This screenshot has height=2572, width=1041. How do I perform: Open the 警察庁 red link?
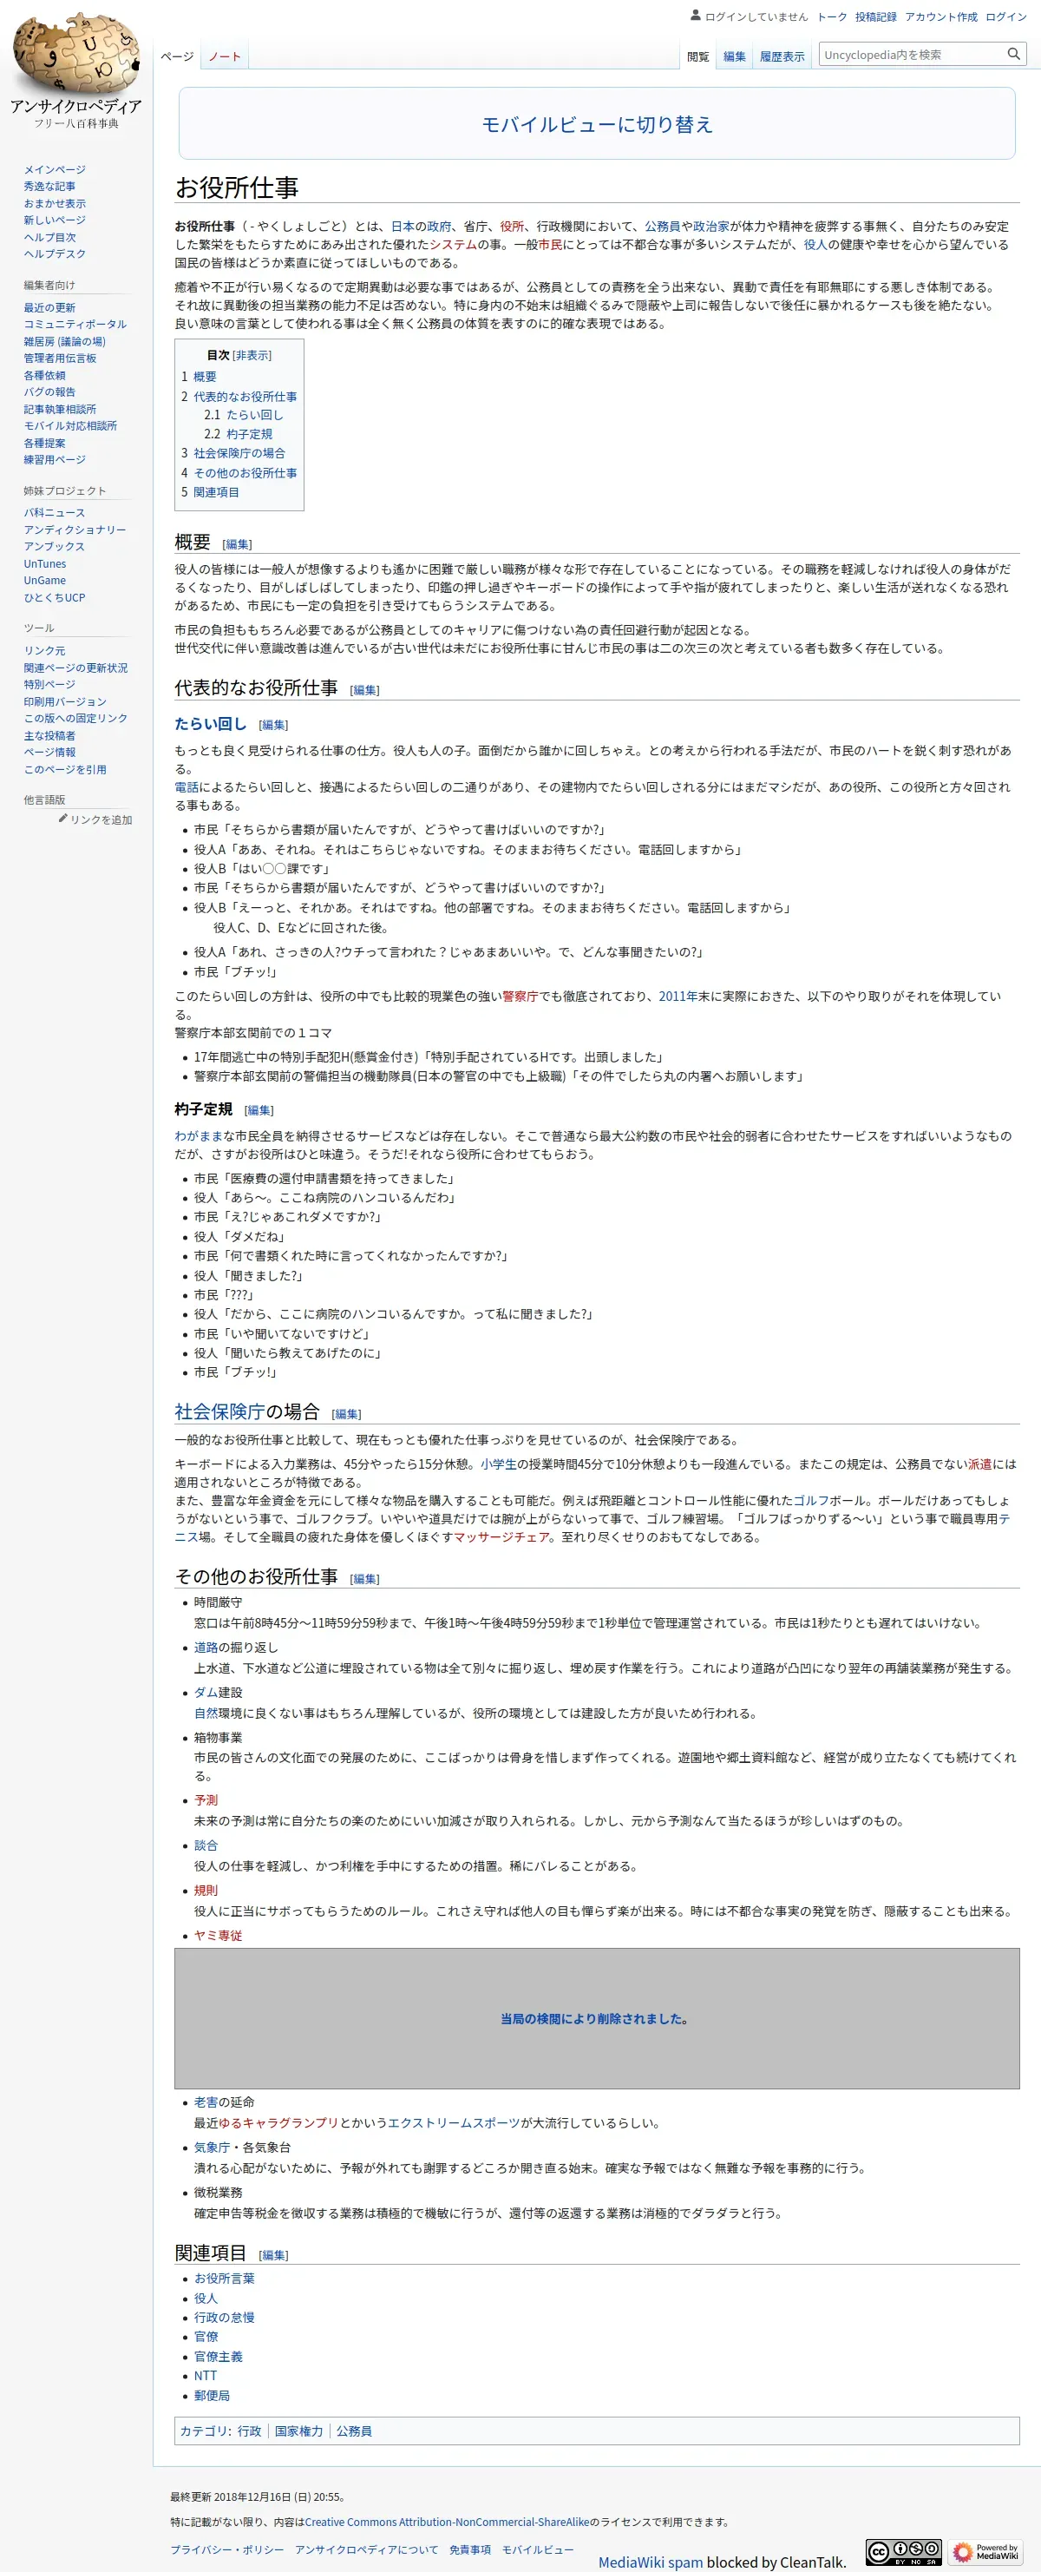[520, 997]
